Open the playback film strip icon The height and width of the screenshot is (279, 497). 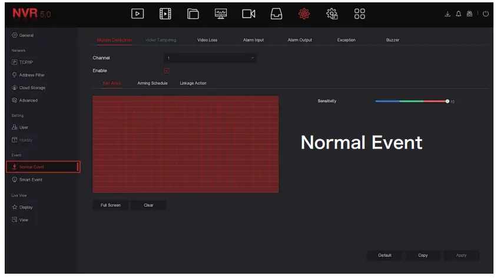165,14
